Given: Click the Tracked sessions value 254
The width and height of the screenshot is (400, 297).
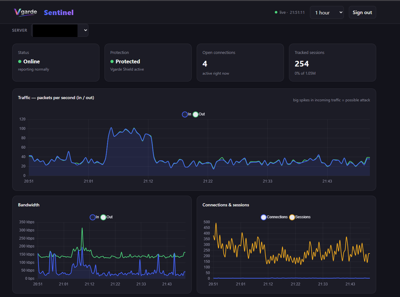Looking at the screenshot, I should (x=302, y=64).
